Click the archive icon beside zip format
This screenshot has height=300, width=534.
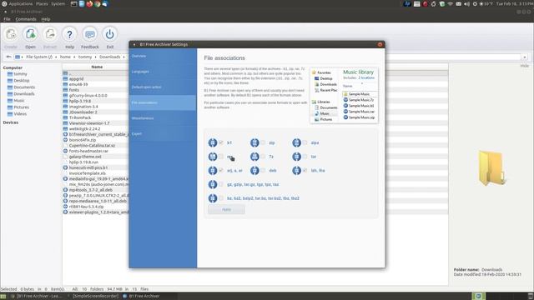coord(254,142)
